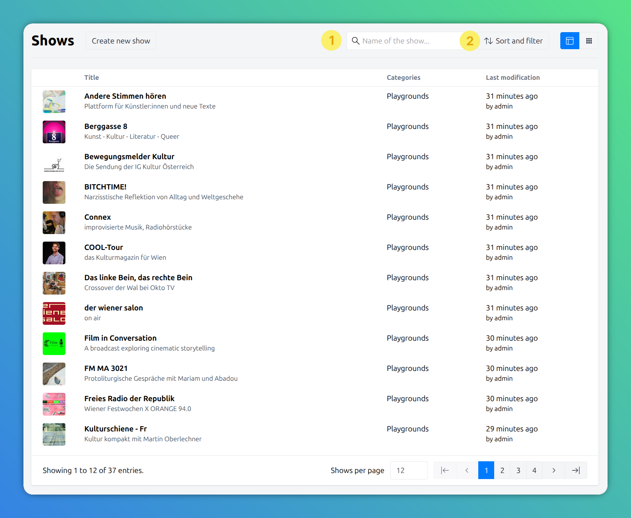Click 'Showing 1 to 12 of 37 entries.'
The height and width of the screenshot is (518, 631).
click(93, 470)
